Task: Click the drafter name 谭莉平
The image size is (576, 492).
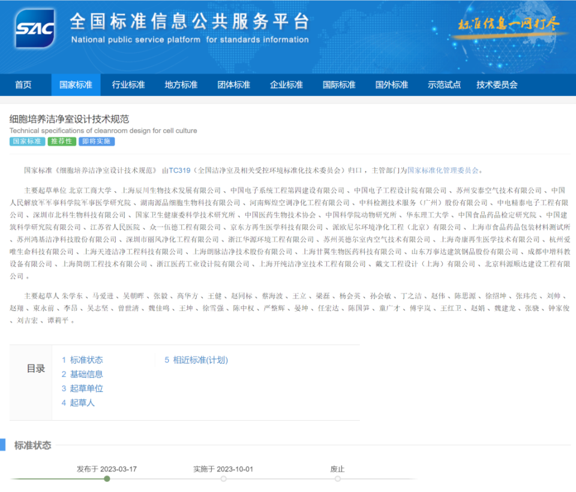Action: point(58,321)
